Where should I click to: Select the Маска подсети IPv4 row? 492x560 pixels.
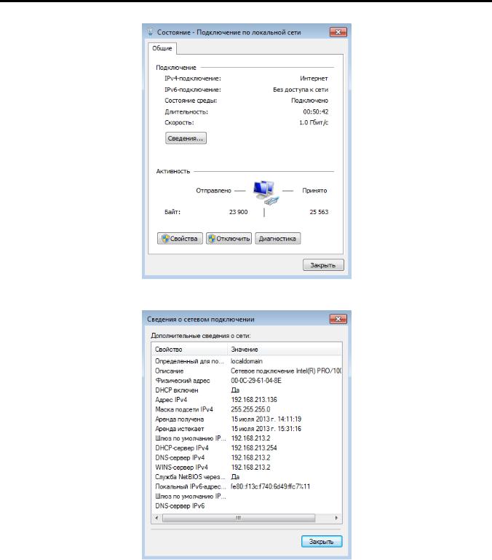click(247, 409)
